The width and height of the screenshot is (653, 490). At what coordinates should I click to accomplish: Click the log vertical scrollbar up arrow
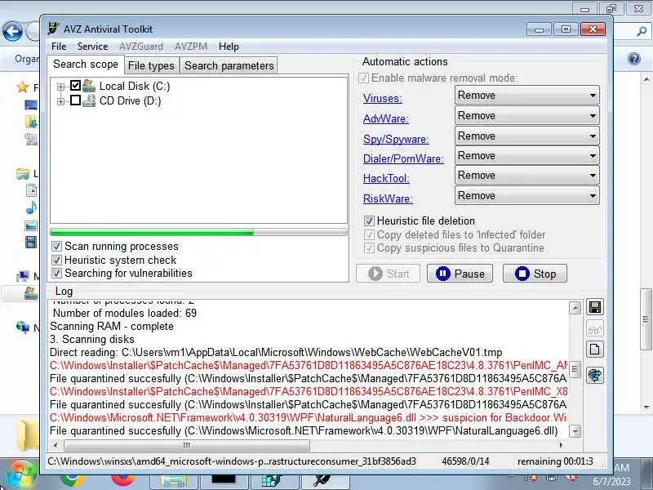coord(575,308)
